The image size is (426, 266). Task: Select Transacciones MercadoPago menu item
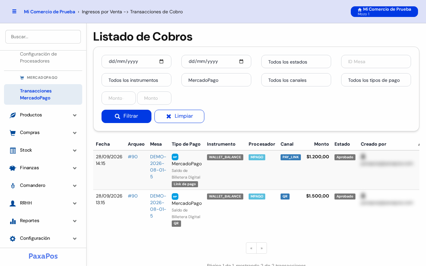click(x=43, y=94)
